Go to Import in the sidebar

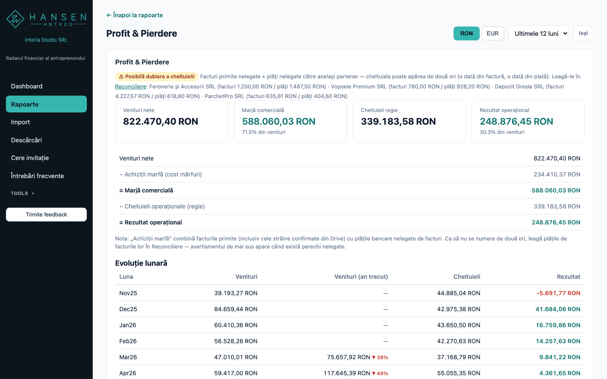point(46,122)
